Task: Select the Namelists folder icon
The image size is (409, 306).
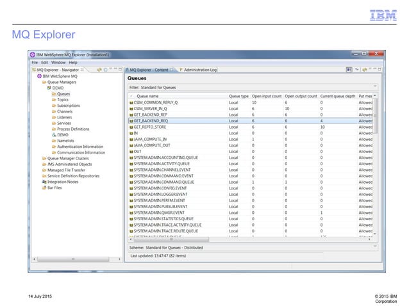Action: 54,141
